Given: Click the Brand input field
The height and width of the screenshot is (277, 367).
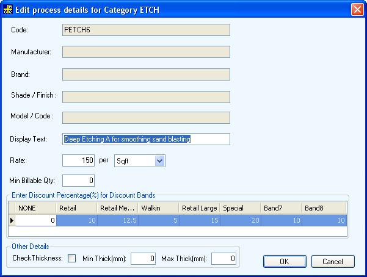Looking at the screenshot, I should point(146,74).
